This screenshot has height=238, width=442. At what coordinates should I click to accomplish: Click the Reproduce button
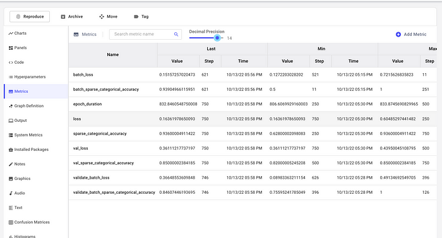(x=30, y=16)
